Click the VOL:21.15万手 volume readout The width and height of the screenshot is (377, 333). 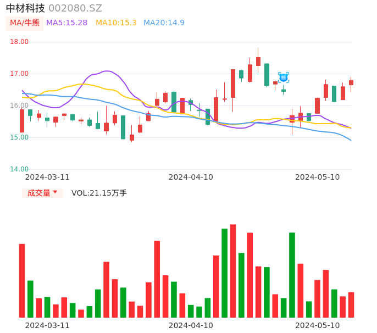pos(99,193)
